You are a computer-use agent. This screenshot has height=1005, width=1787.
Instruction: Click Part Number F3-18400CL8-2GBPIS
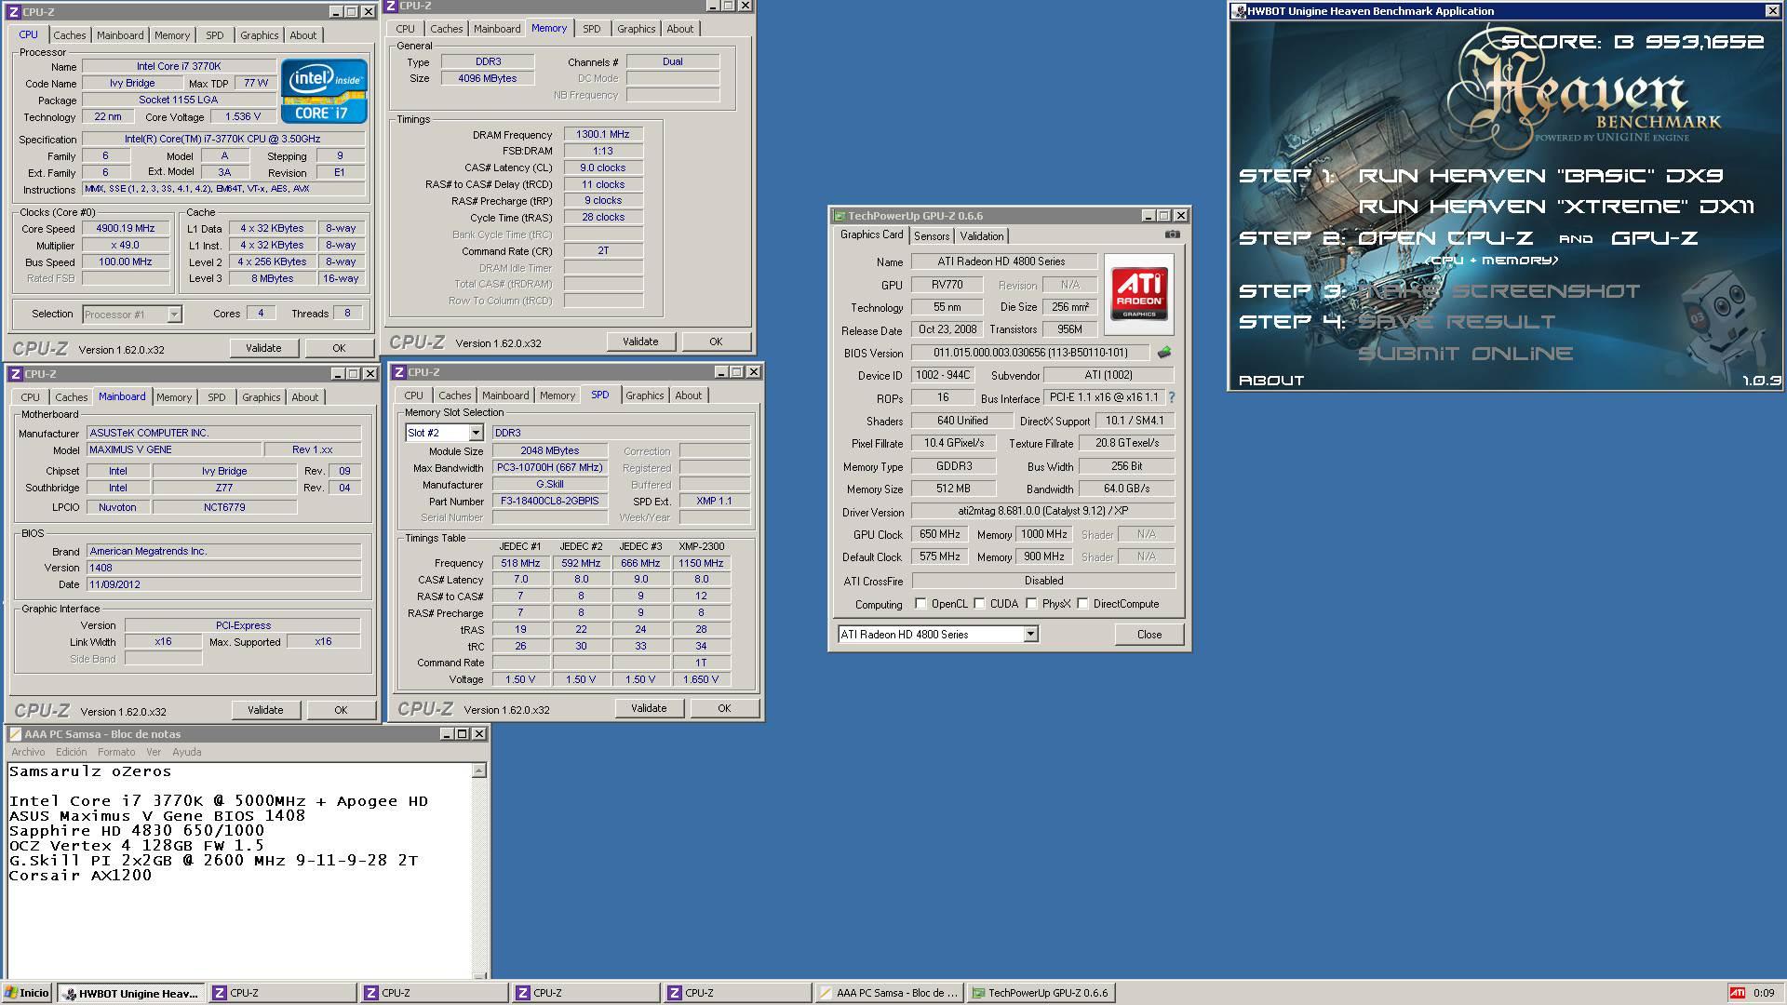tap(550, 501)
